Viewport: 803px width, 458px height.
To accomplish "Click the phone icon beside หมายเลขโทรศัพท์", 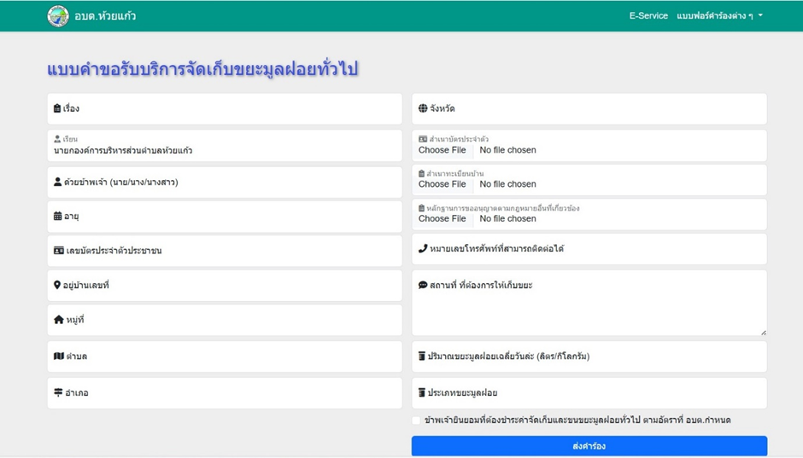I will [423, 249].
